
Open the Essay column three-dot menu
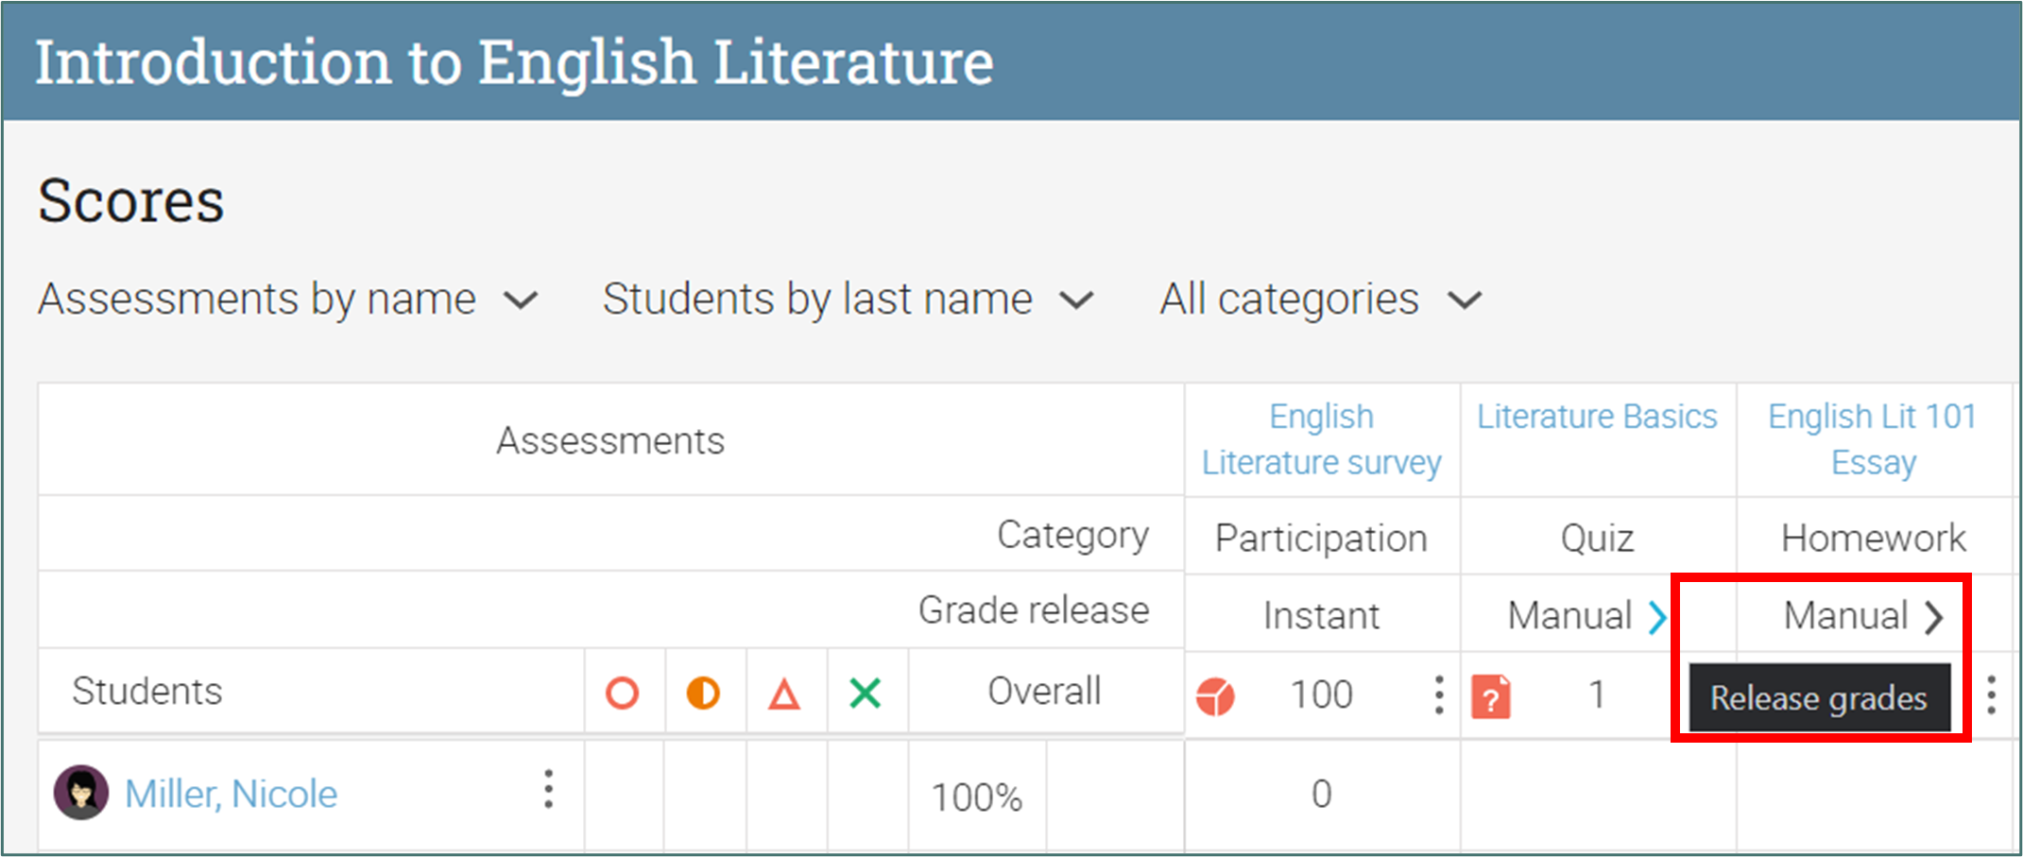(x=1991, y=694)
